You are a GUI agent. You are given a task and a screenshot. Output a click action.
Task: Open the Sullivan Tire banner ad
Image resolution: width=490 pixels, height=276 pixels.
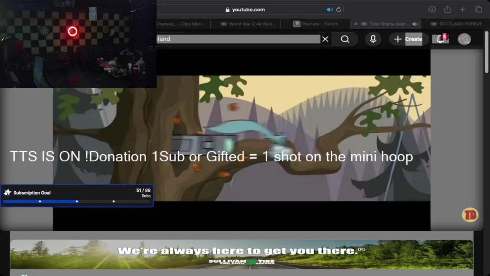[242, 255]
